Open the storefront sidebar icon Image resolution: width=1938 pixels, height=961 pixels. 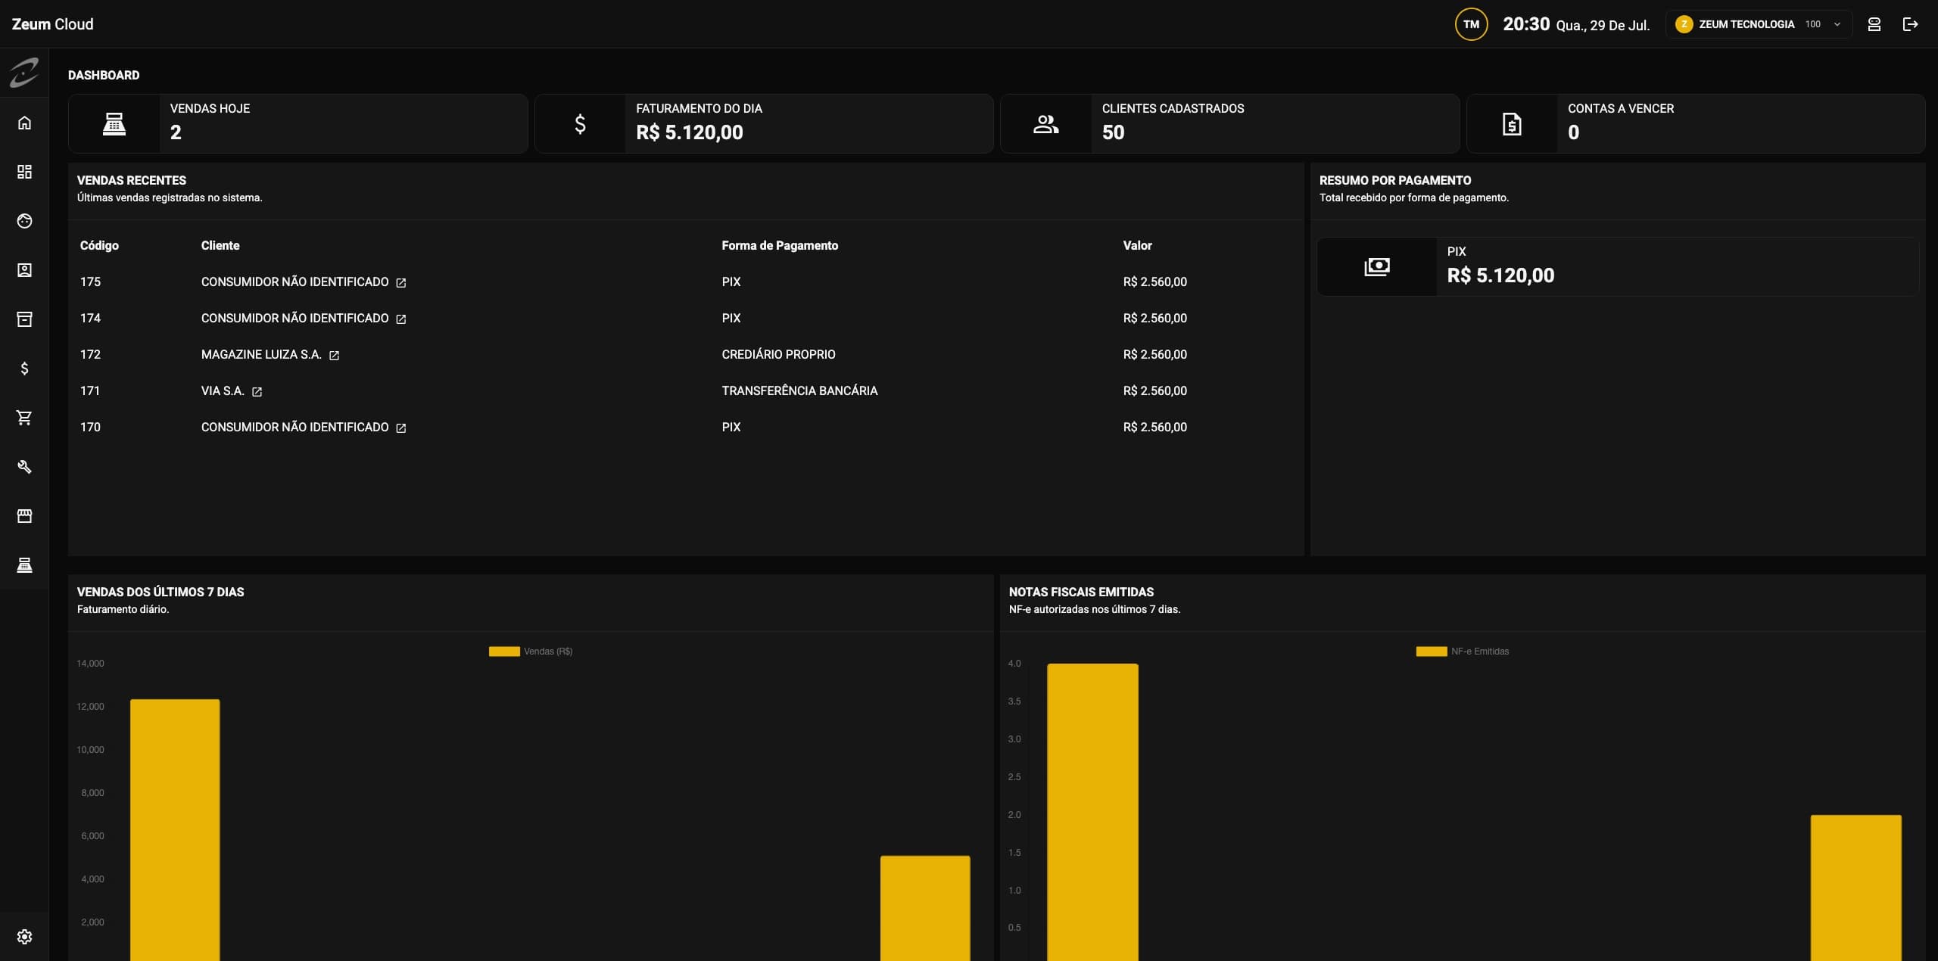(x=24, y=516)
